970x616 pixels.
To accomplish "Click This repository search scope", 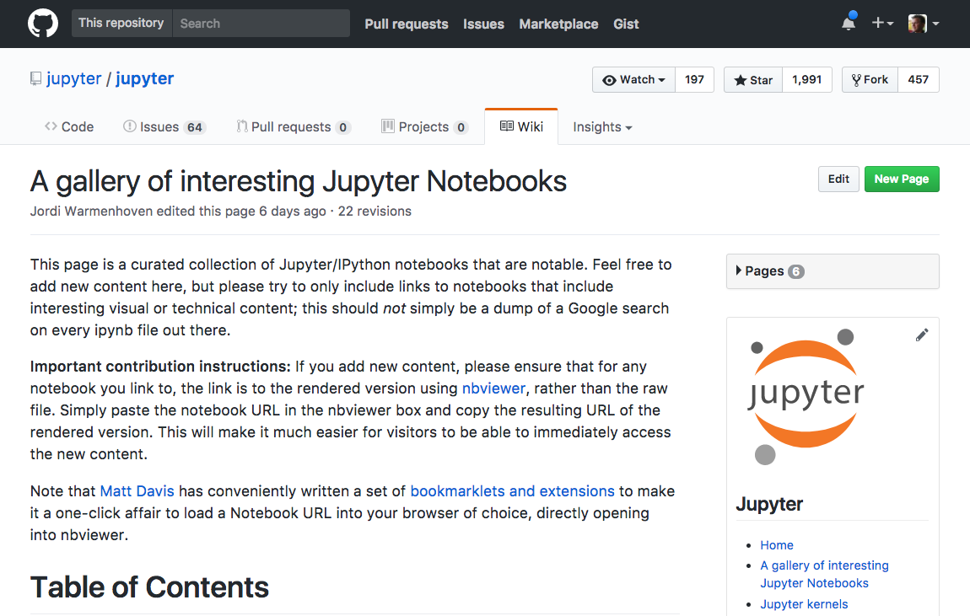I will [121, 23].
